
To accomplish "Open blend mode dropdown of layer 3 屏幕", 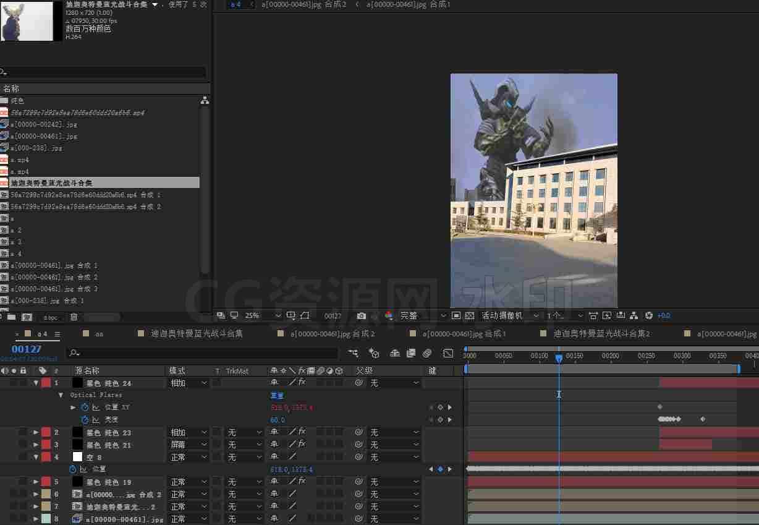I will [189, 445].
